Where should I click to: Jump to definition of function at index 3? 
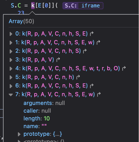[58, 60]
